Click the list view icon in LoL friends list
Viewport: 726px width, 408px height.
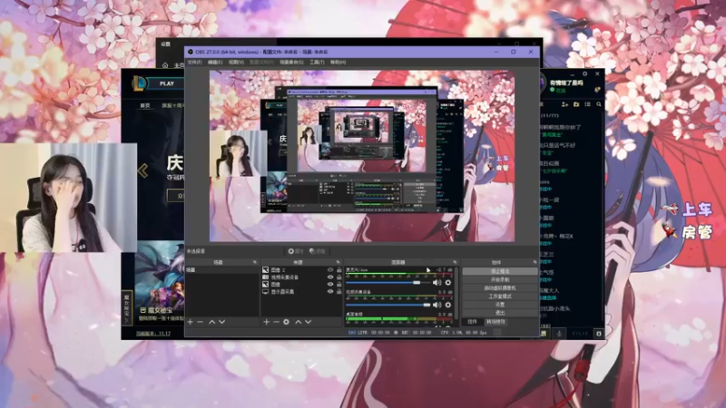587,105
